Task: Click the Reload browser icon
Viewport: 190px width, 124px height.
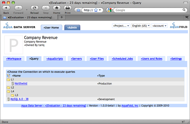Action: point(35,8)
